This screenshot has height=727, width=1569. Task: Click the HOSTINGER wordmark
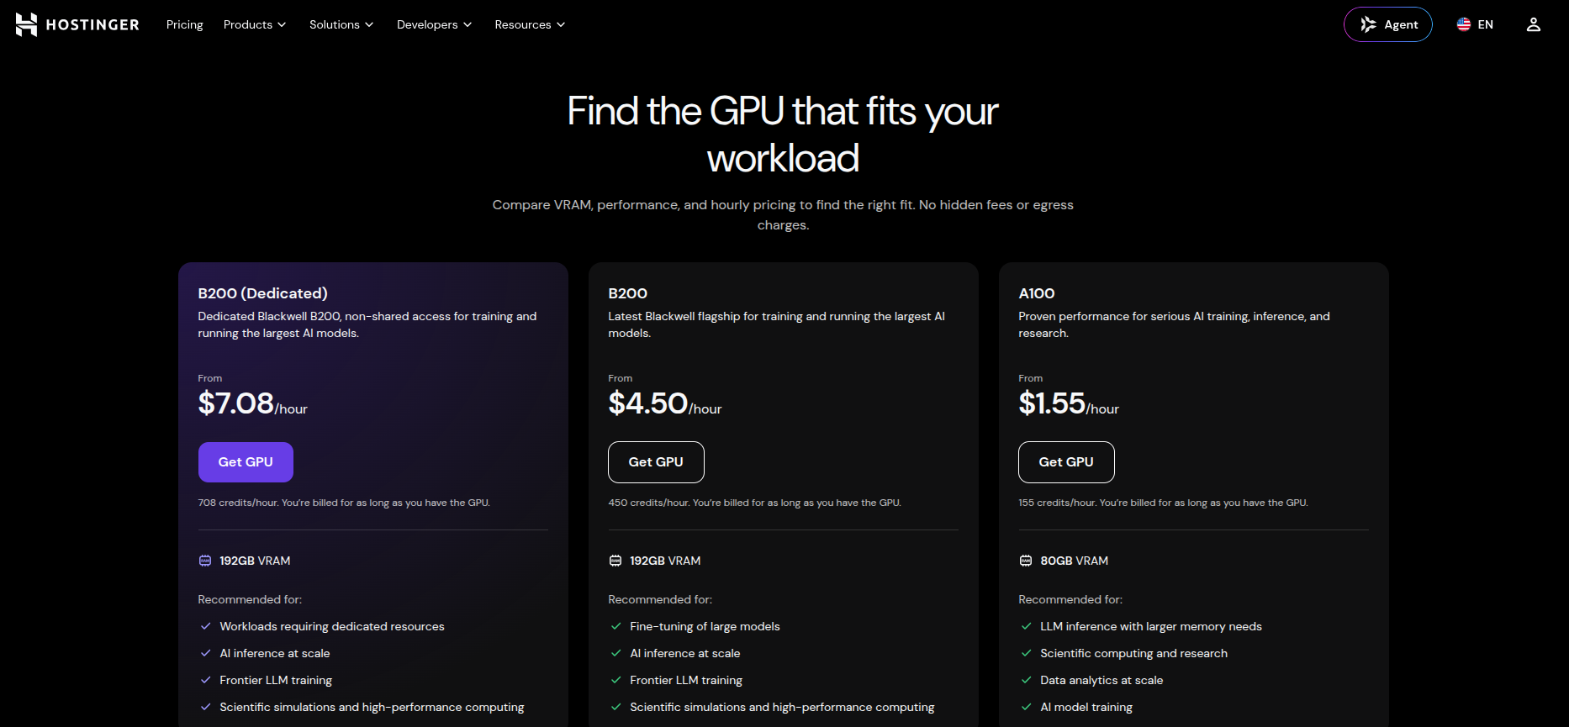point(92,25)
